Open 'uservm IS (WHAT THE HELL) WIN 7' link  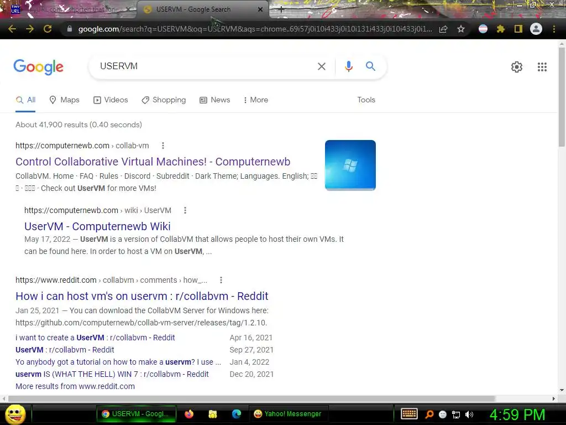pos(112,375)
